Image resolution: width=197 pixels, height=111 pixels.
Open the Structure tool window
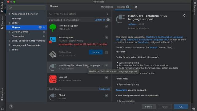pos(2,23)
